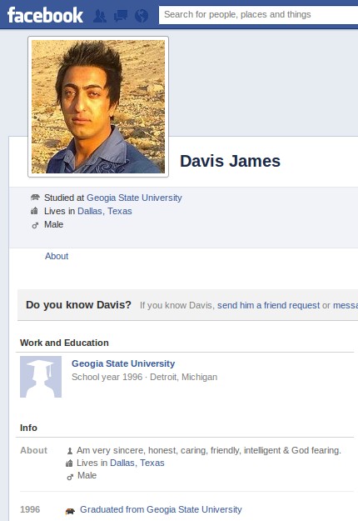Screen dimensions: 358x521
Task: Open Geogia State University in Work and Education
Action: click(123, 363)
